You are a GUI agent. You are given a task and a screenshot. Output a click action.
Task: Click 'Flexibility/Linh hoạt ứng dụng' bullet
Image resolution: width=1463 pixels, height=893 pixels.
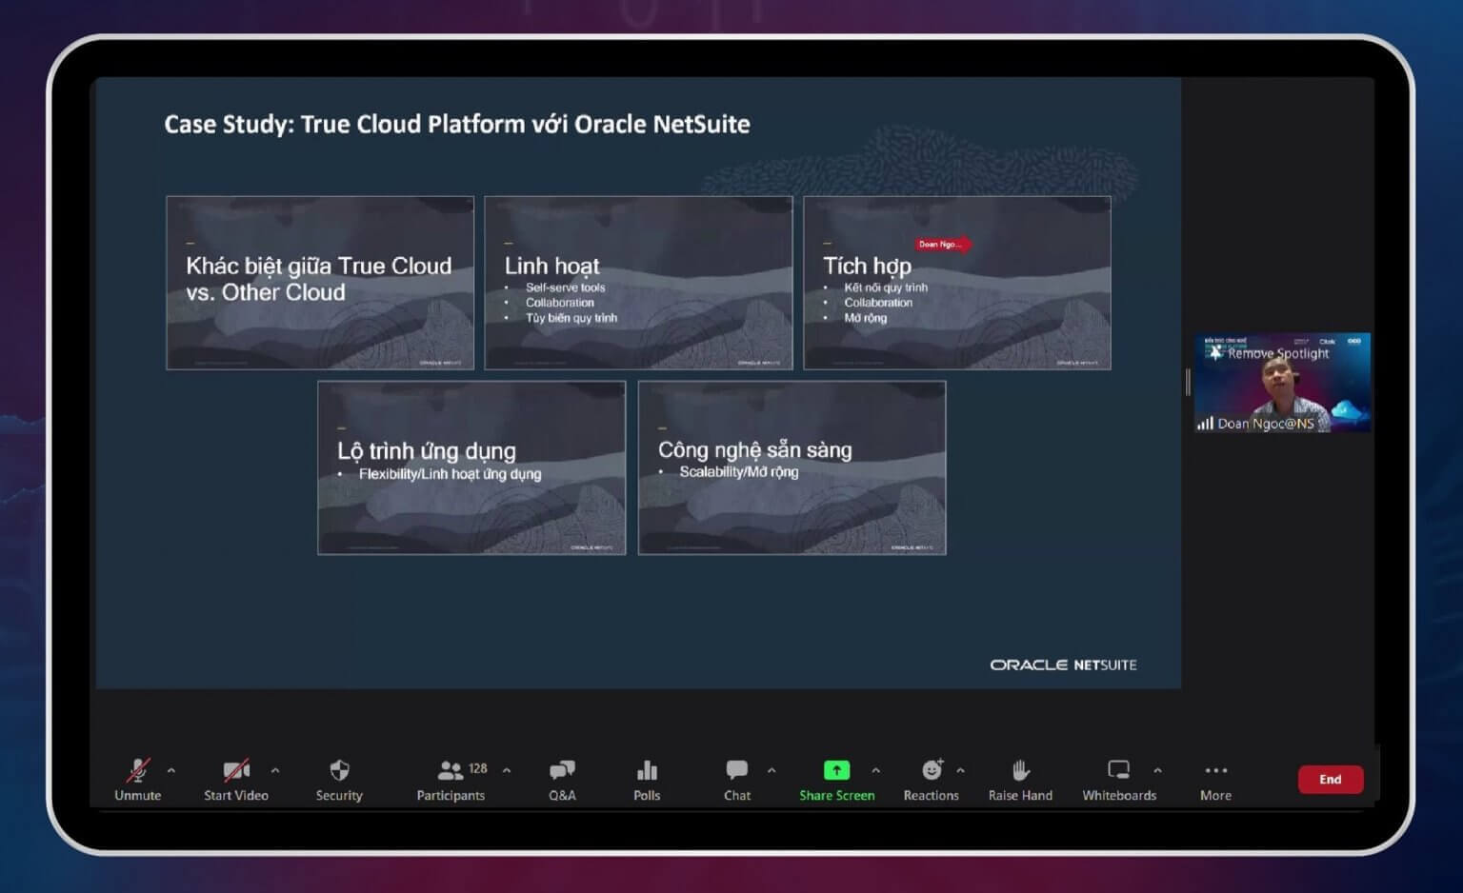pyautogui.click(x=450, y=474)
